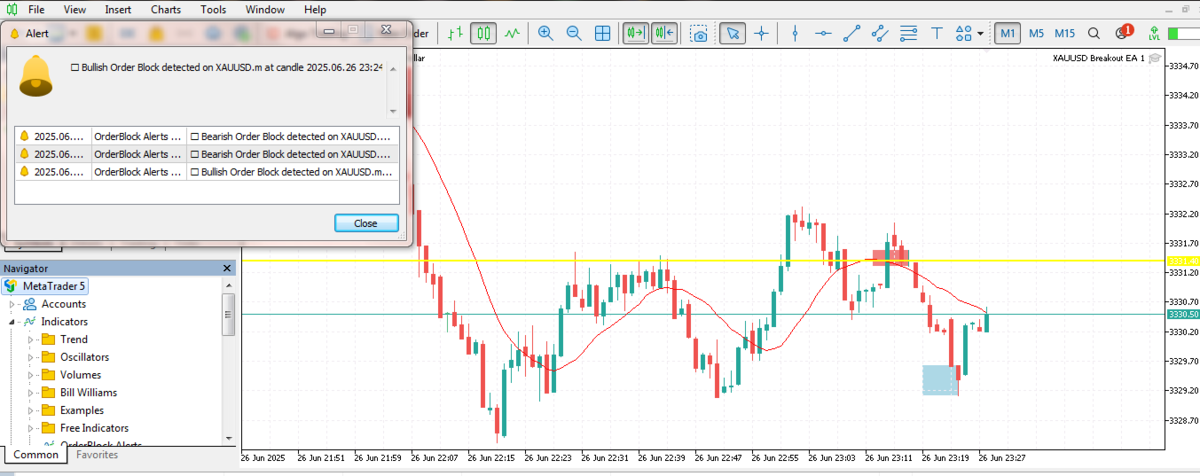Toggle chart auto scroll

click(635, 34)
